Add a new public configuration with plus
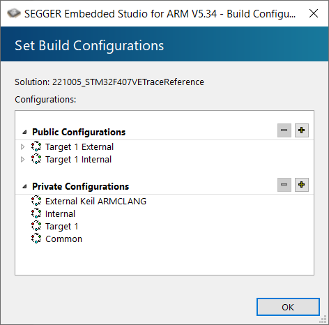Image resolution: width=329 pixels, height=325 pixels. click(x=302, y=130)
